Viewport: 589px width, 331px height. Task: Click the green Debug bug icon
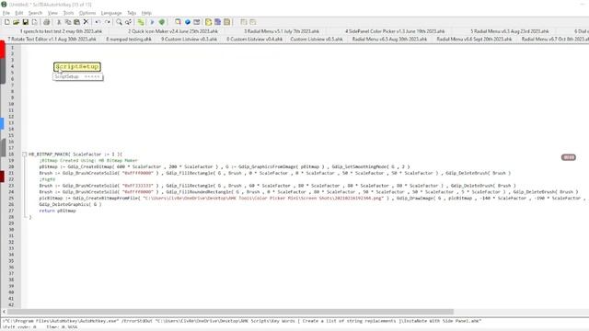162,22
